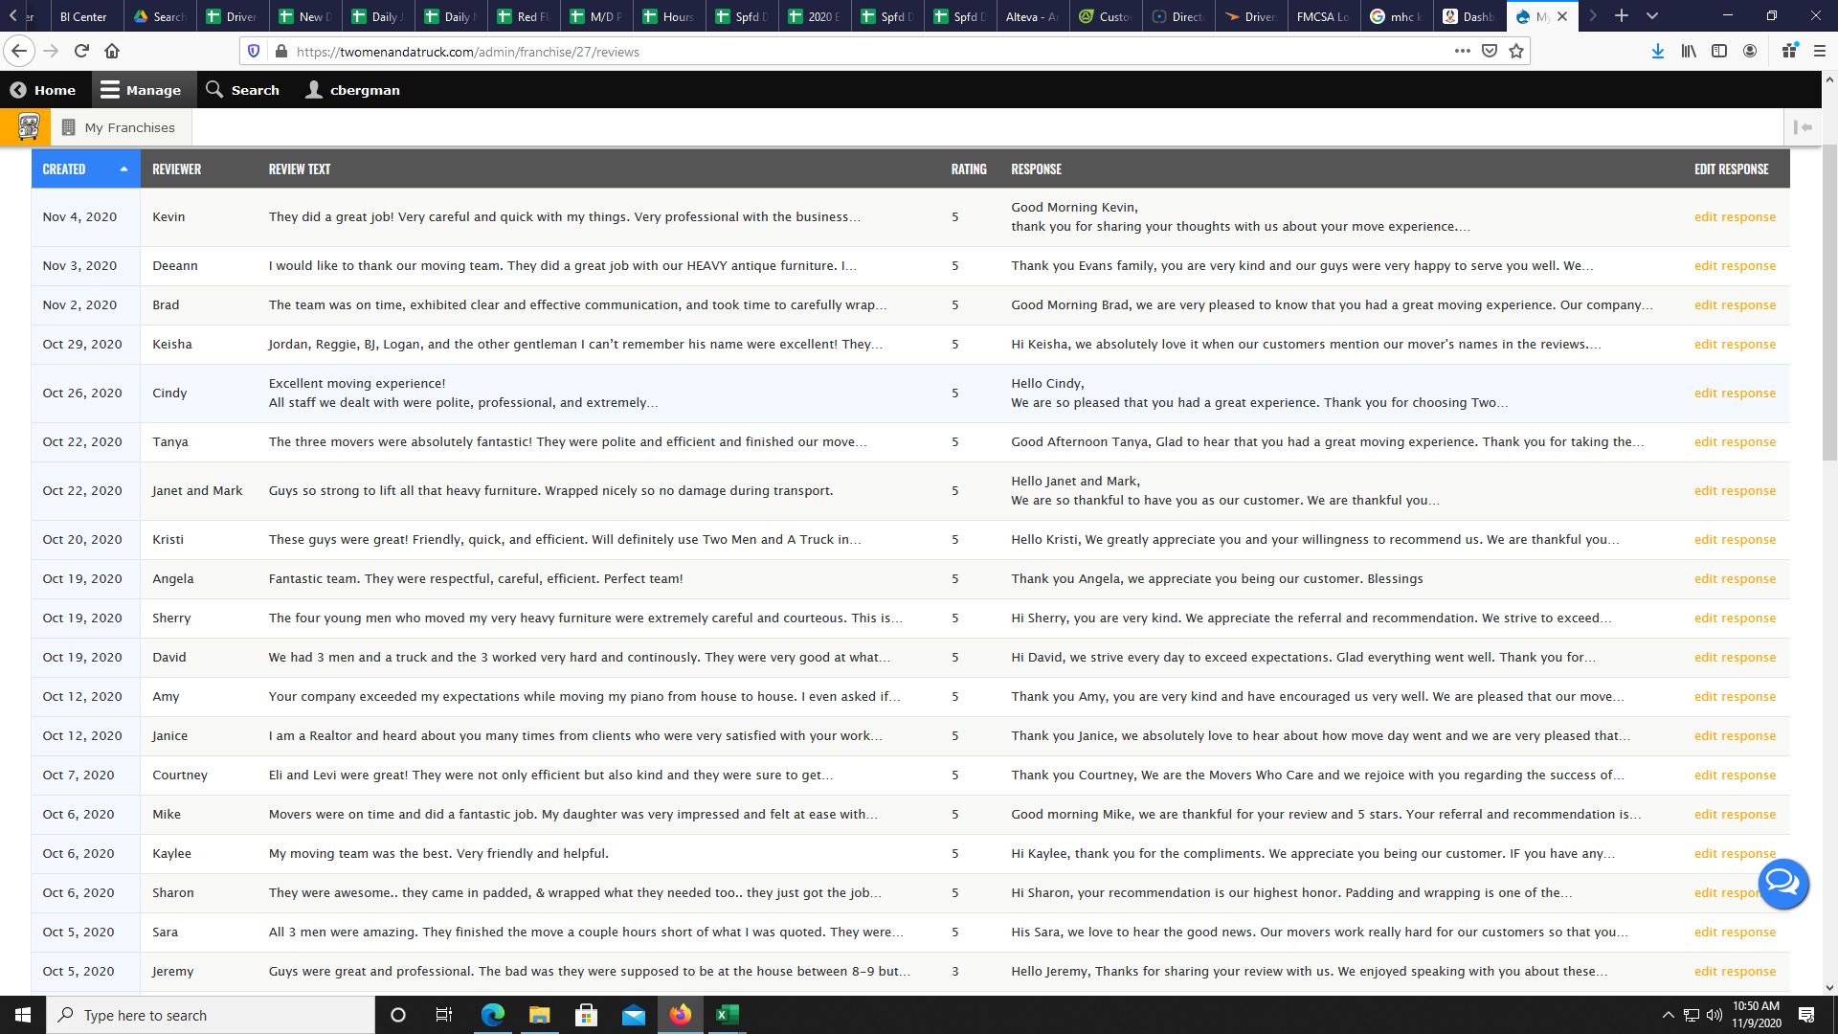This screenshot has width=1838, height=1034.
Task: Click the Two Men and a Truck logo icon
Action: coord(28,126)
